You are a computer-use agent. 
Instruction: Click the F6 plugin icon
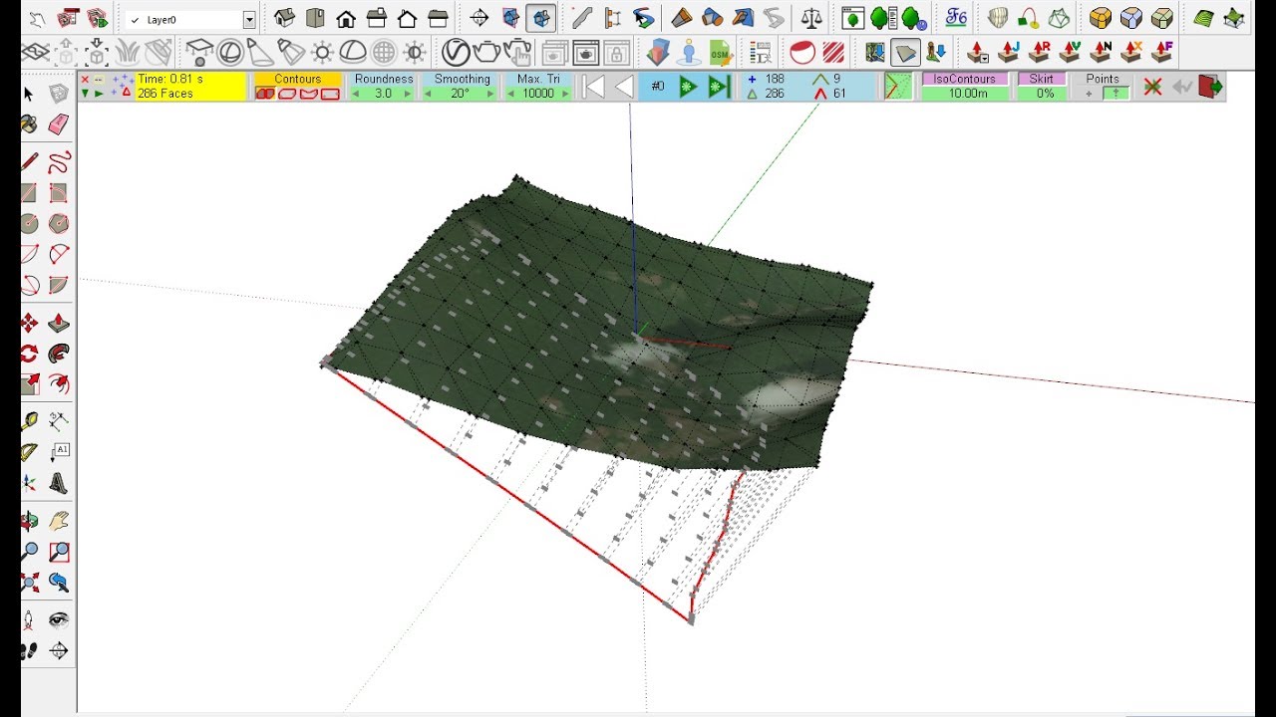[956, 18]
